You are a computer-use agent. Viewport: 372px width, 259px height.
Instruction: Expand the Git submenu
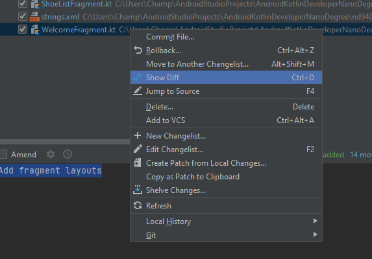click(226, 235)
